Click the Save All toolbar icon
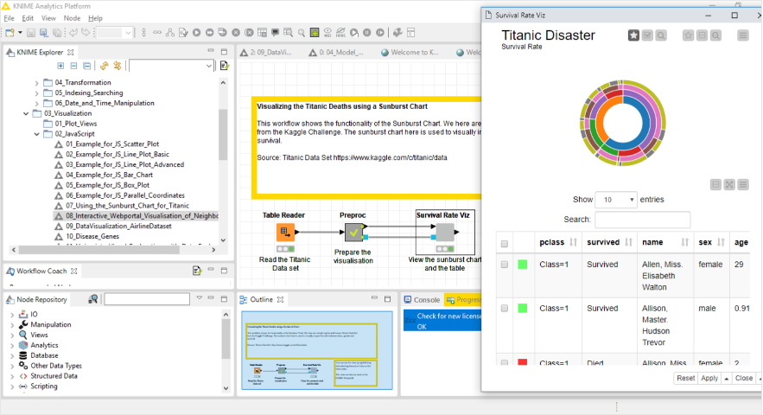Screen dimensions: 763x415 [57, 33]
